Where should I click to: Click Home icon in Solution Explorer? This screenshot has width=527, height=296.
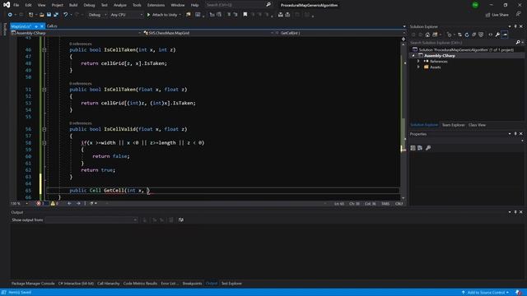tap(427, 35)
